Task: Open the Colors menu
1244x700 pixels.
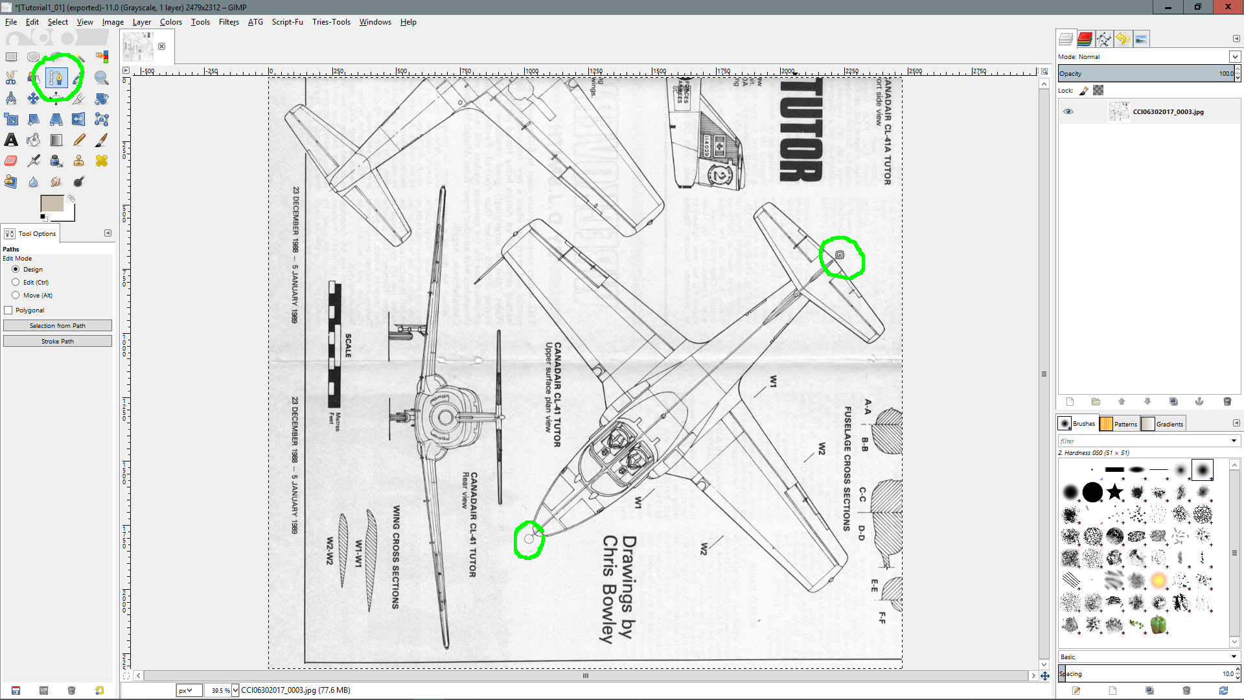Action: tap(171, 22)
